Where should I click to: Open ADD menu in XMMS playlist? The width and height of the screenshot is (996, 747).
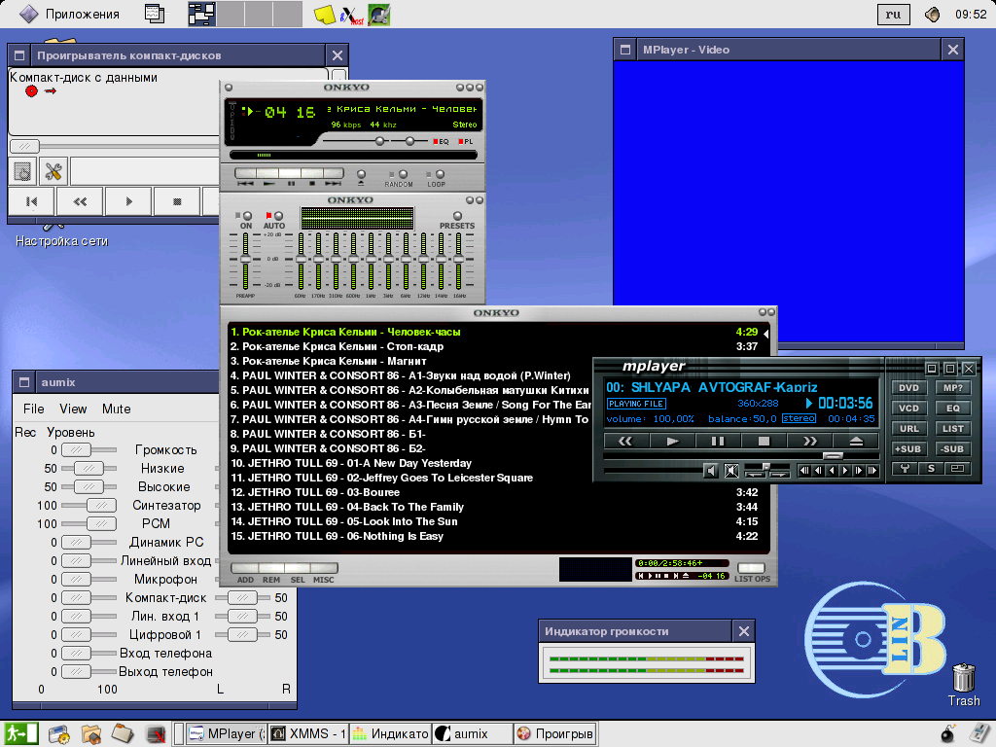click(245, 568)
